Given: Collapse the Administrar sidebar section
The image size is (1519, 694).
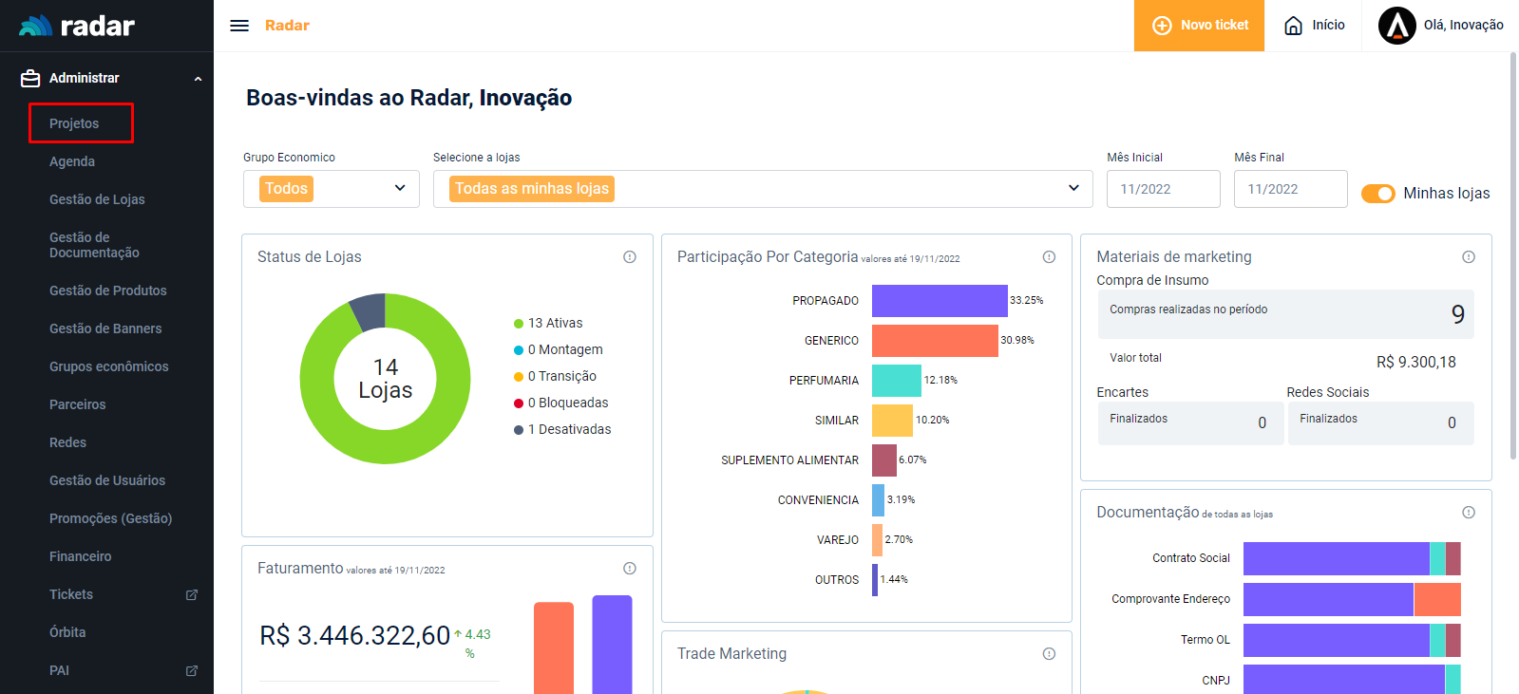Looking at the screenshot, I should [198, 79].
